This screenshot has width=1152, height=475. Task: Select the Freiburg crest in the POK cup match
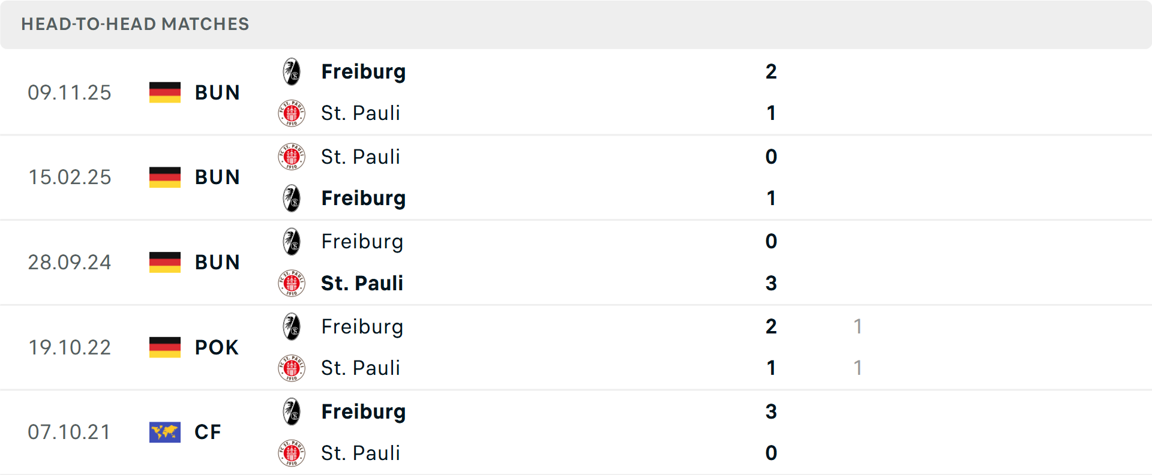(x=292, y=326)
